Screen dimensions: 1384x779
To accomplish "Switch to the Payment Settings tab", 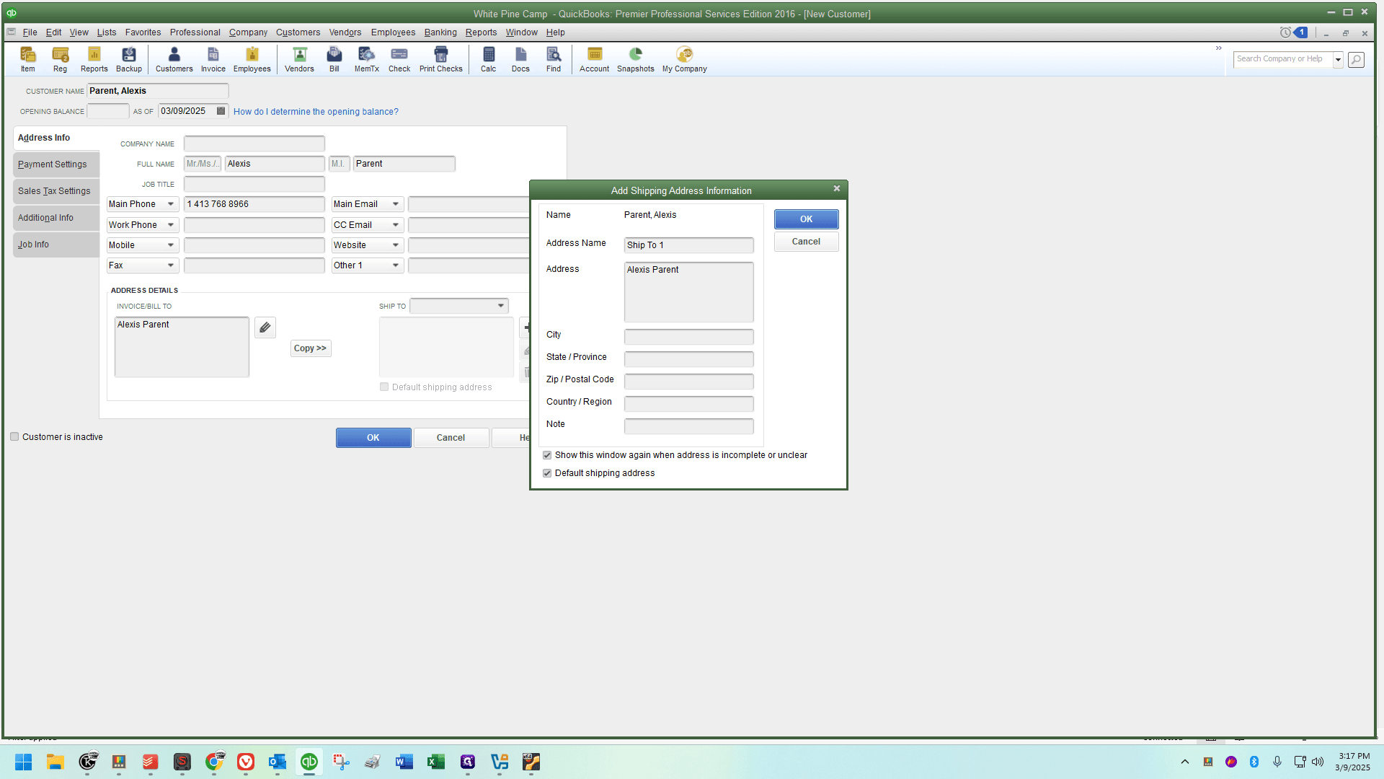I will pos(56,164).
